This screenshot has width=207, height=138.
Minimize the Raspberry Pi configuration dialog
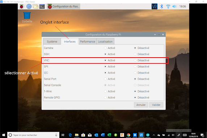click(x=155, y=34)
